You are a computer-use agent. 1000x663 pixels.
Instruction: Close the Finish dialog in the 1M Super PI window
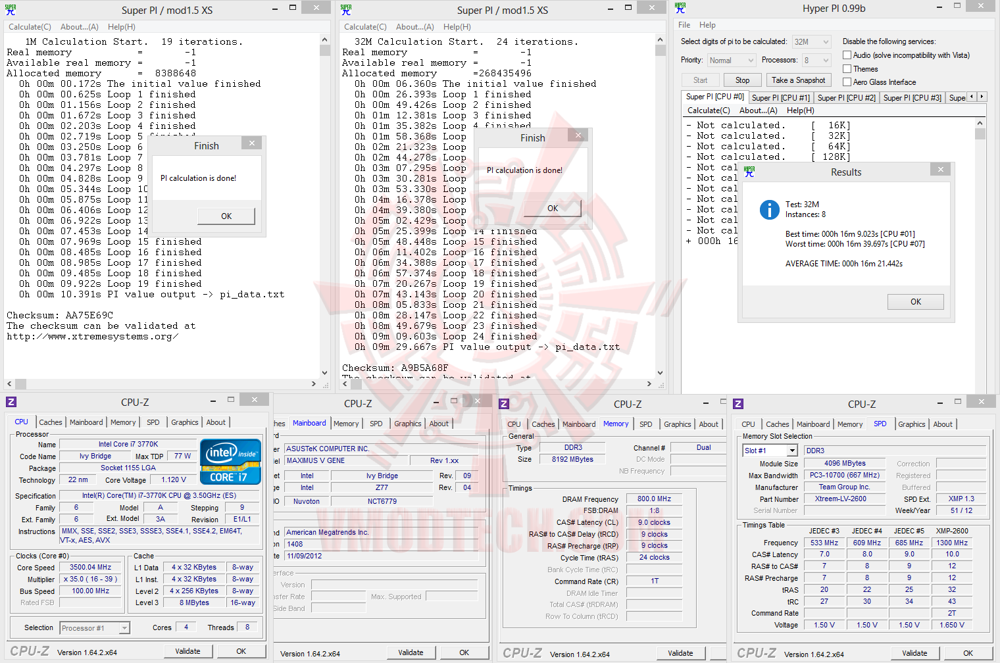pyautogui.click(x=252, y=143)
